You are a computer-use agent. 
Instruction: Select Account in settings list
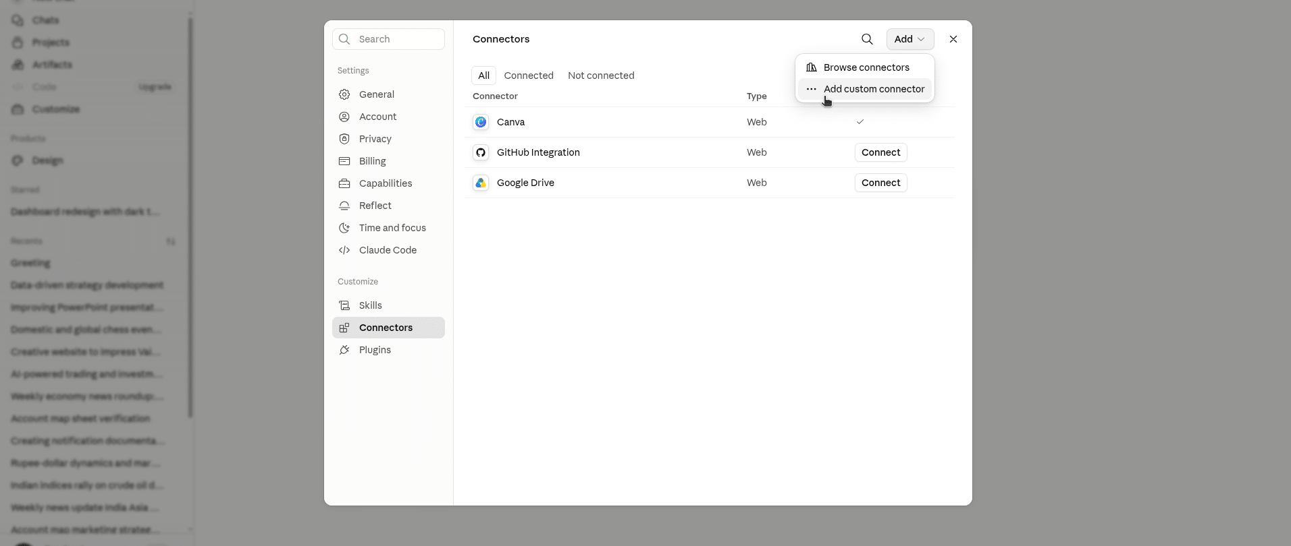377,117
